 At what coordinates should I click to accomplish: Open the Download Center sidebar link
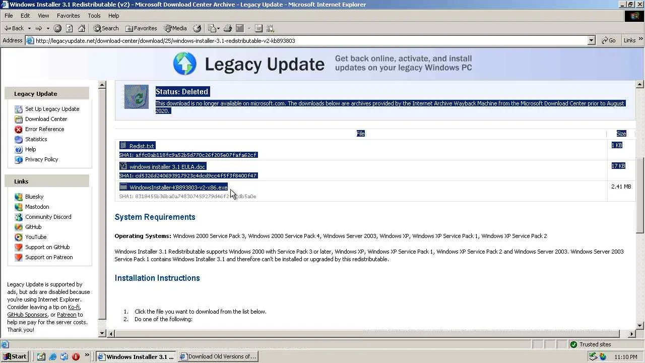(x=46, y=119)
